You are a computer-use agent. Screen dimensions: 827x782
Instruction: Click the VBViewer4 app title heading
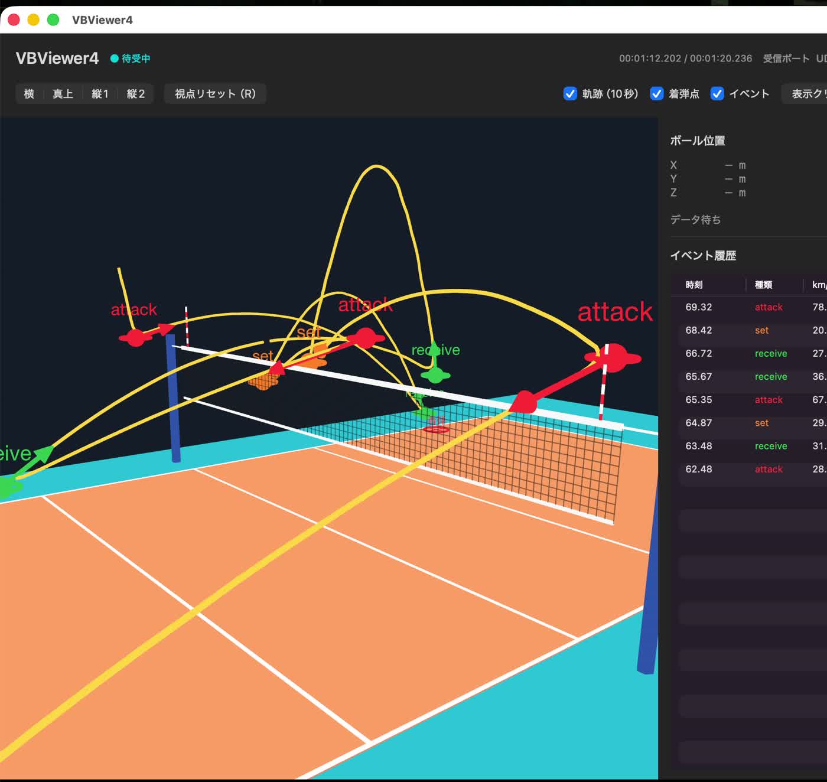tap(57, 58)
